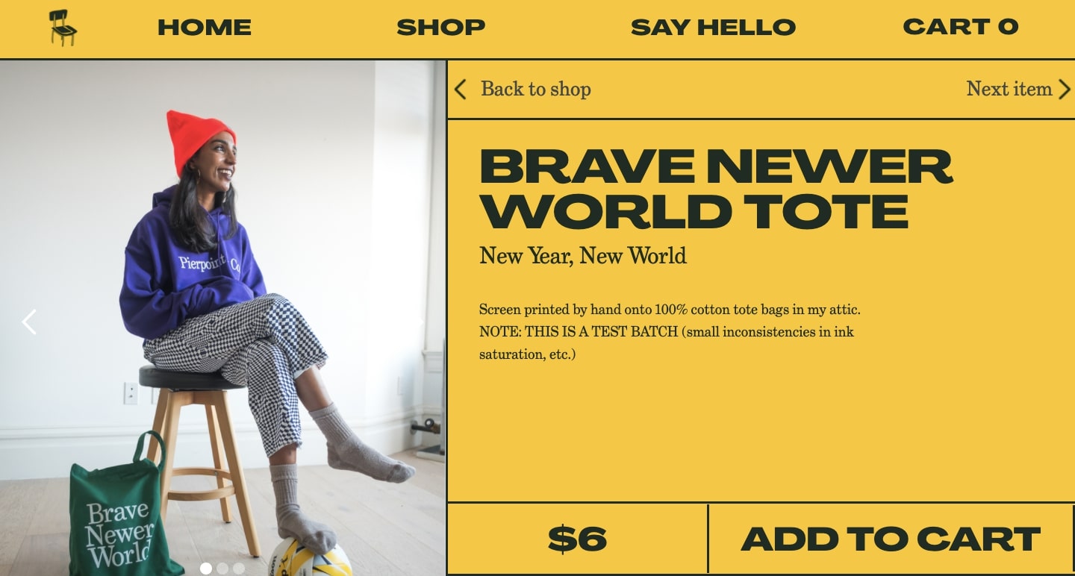Click the right chevron after Next item
Image resolution: width=1075 pixels, height=576 pixels.
tap(1065, 90)
